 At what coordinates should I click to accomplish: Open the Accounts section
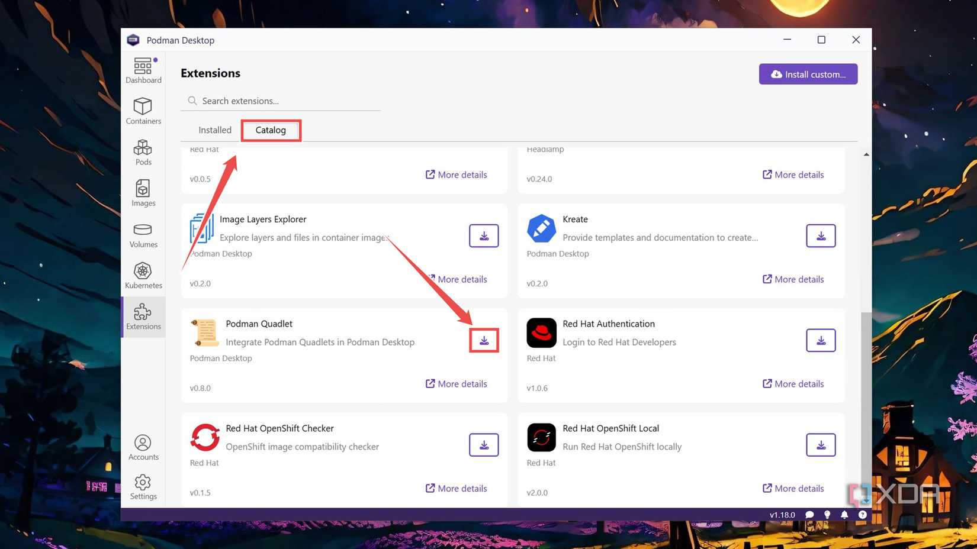(x=143, y=447)
